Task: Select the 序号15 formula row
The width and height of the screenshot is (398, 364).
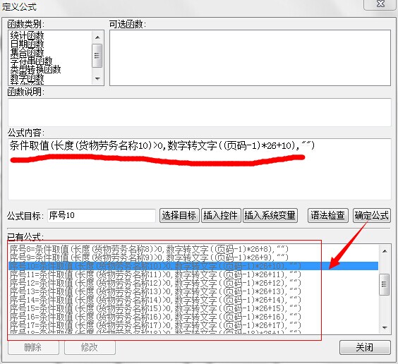Action: coord(193,308)
